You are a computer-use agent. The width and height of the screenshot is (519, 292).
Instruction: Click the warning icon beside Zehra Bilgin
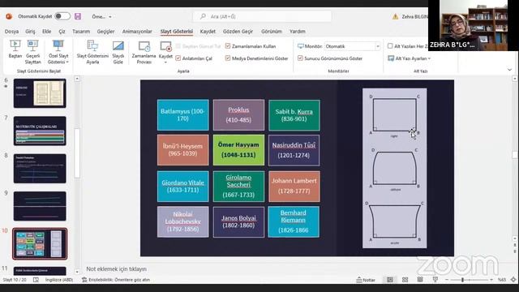click(395, 16)
